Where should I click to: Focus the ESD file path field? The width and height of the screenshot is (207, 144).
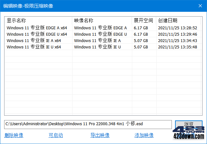point(88,124)
